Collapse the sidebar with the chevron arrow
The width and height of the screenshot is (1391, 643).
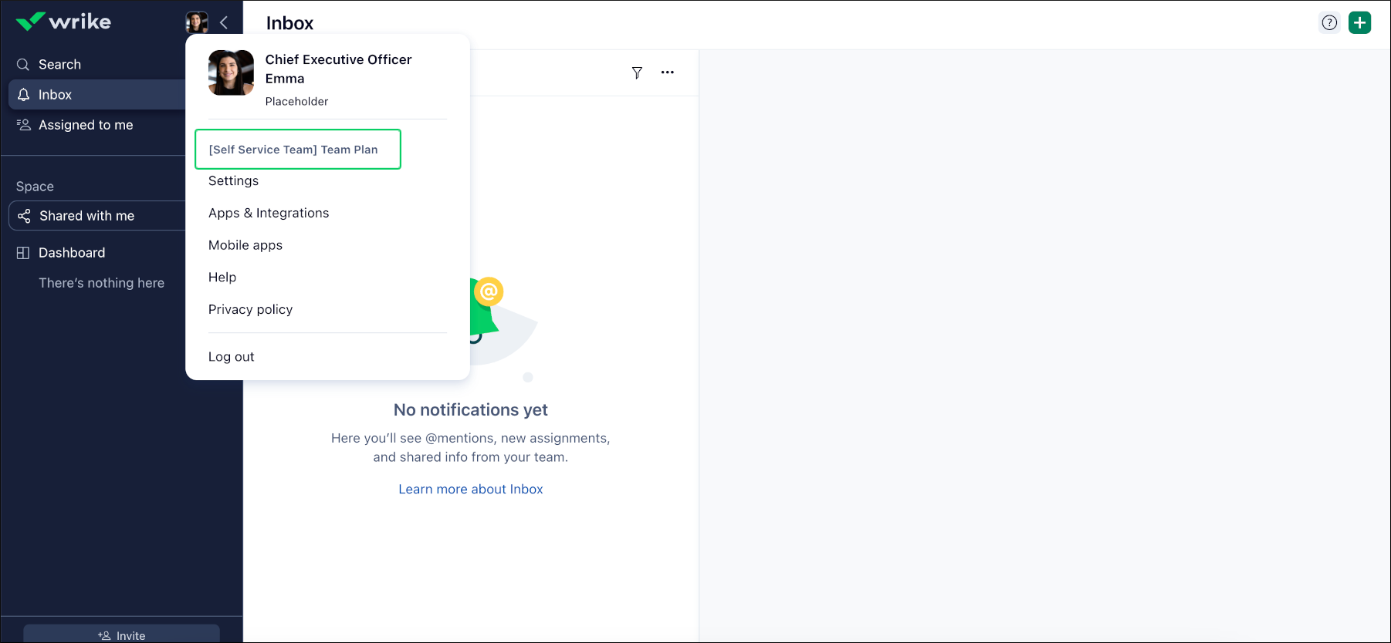coord(224,22)
